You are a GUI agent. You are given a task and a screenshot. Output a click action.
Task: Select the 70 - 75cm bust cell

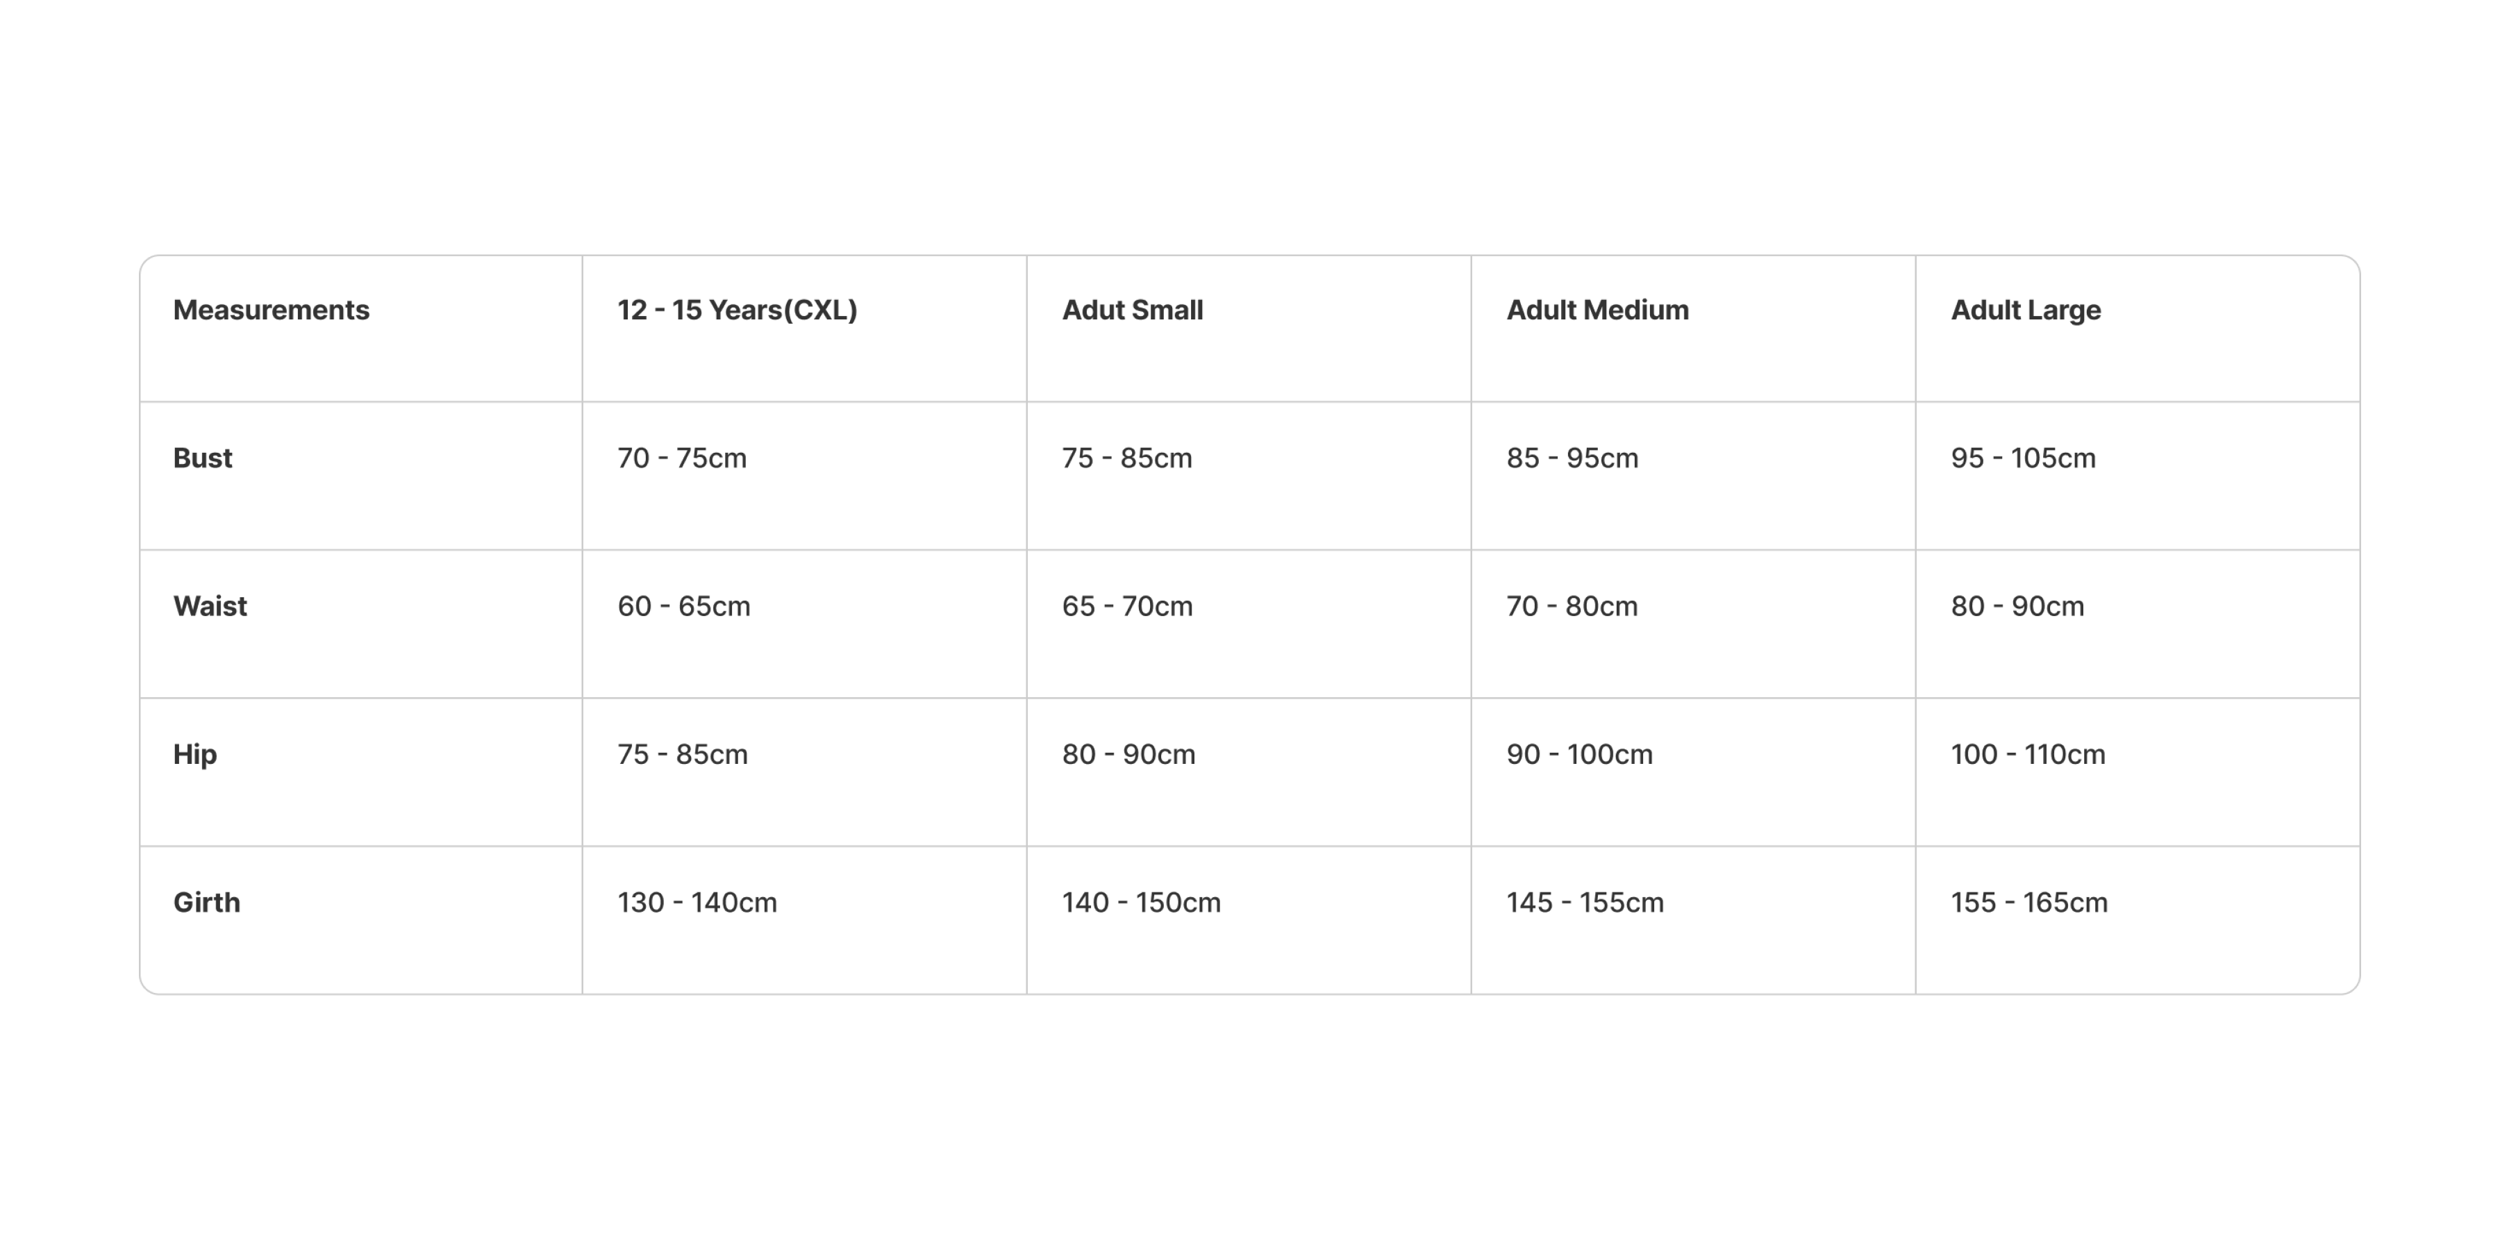coord(681,458)
